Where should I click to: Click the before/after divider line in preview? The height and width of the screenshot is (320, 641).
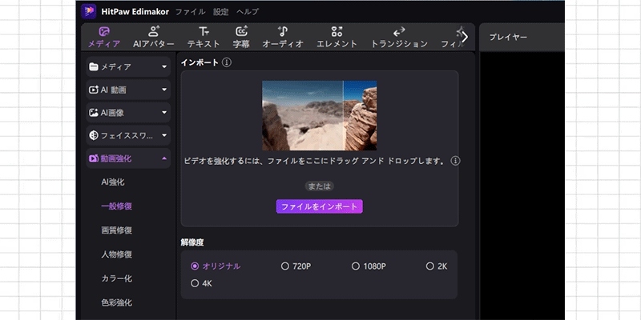tap(343, 115)
